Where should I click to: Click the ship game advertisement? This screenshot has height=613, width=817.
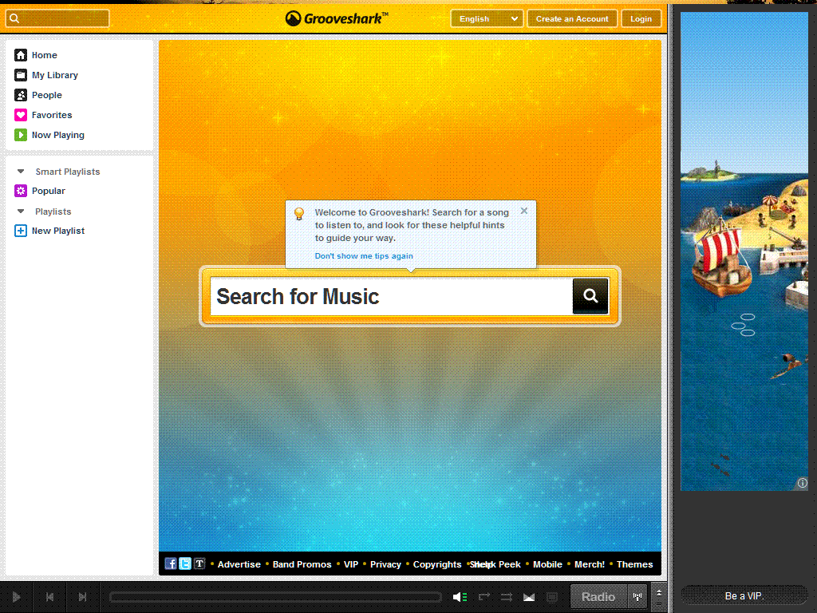pyautogui.click(x=744, y=251)
